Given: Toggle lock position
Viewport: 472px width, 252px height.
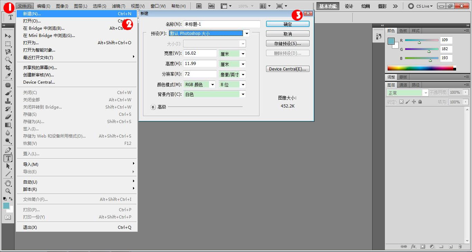Looking at the screenshot, I should (414, 102).
